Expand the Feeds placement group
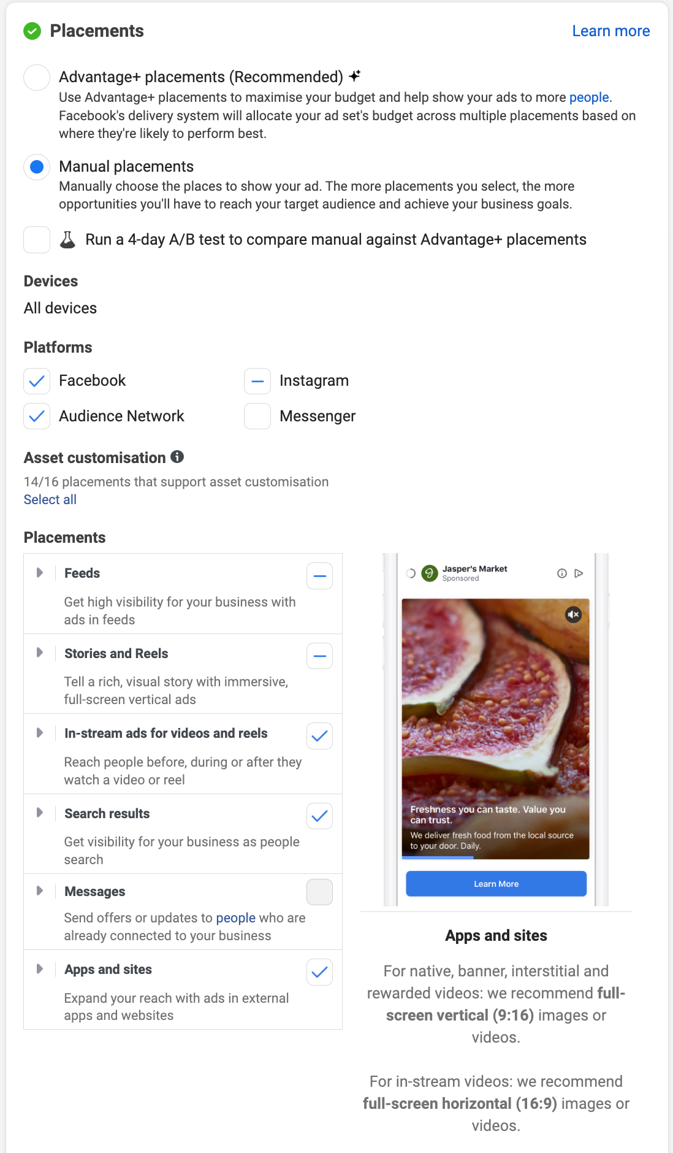Screen dimensions: 673x1153 (x=40, y=573)
